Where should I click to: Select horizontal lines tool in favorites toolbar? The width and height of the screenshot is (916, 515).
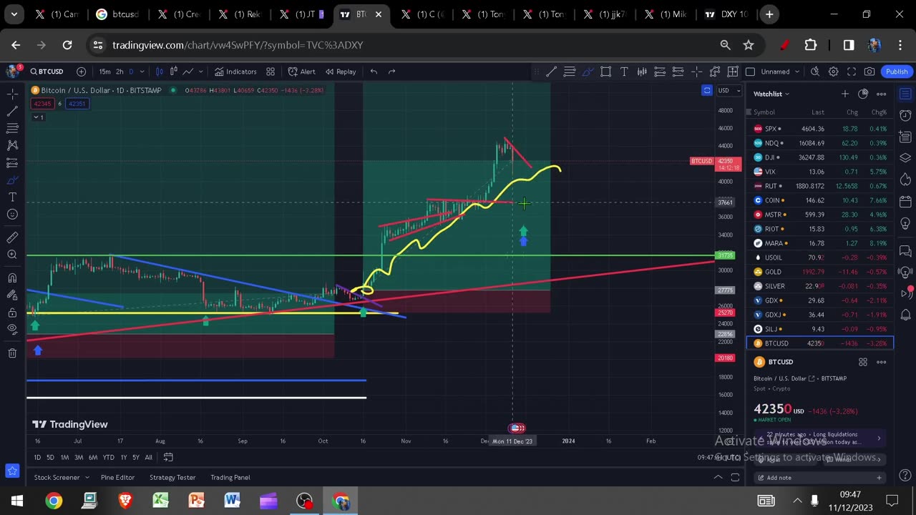coord(570,72)
